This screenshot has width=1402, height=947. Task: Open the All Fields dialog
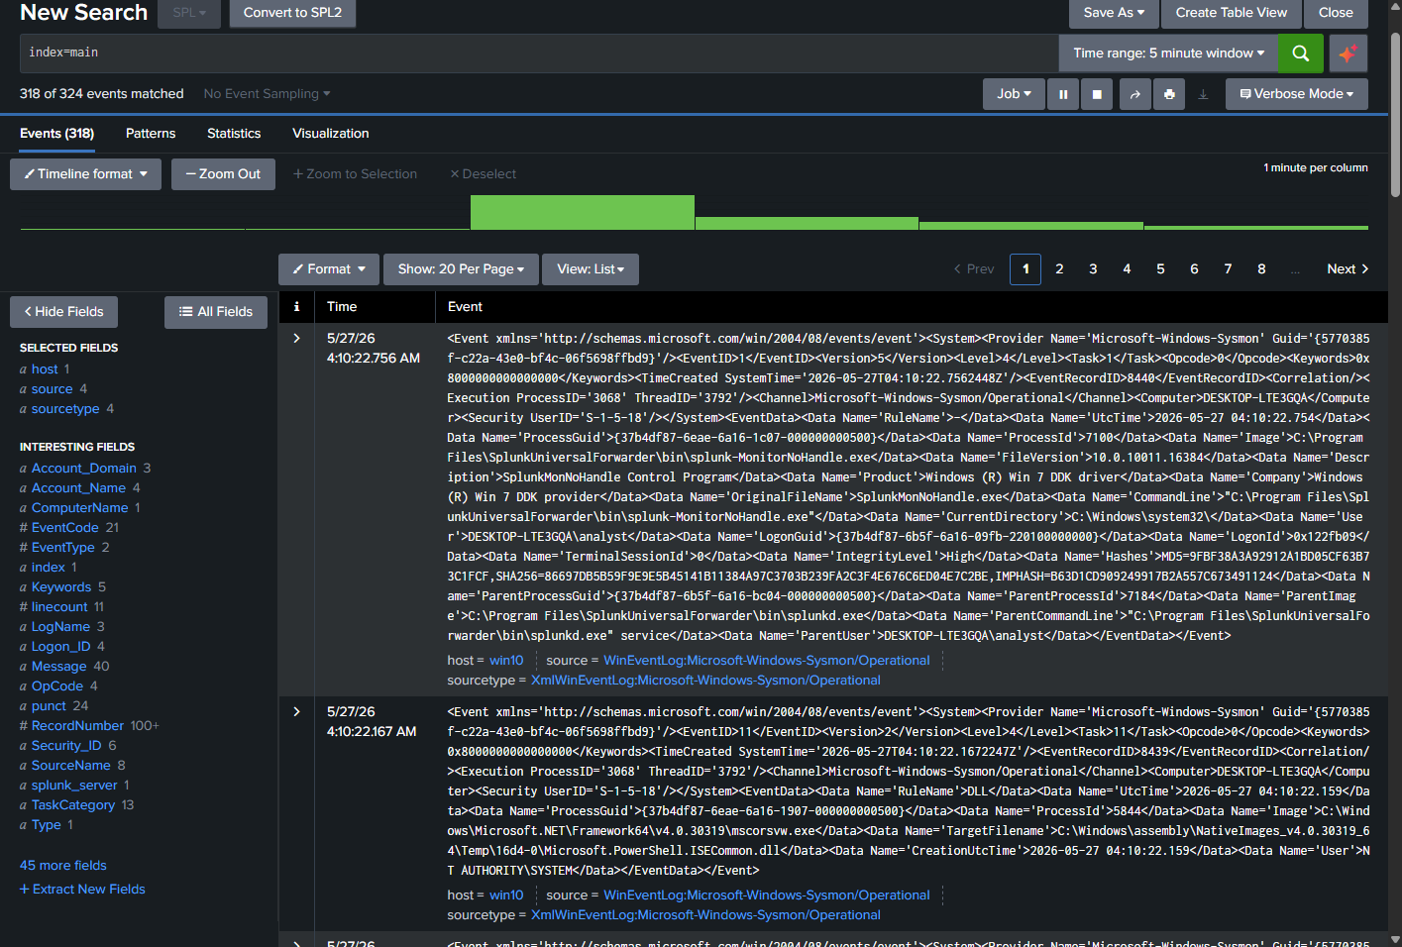coord(216,312)
